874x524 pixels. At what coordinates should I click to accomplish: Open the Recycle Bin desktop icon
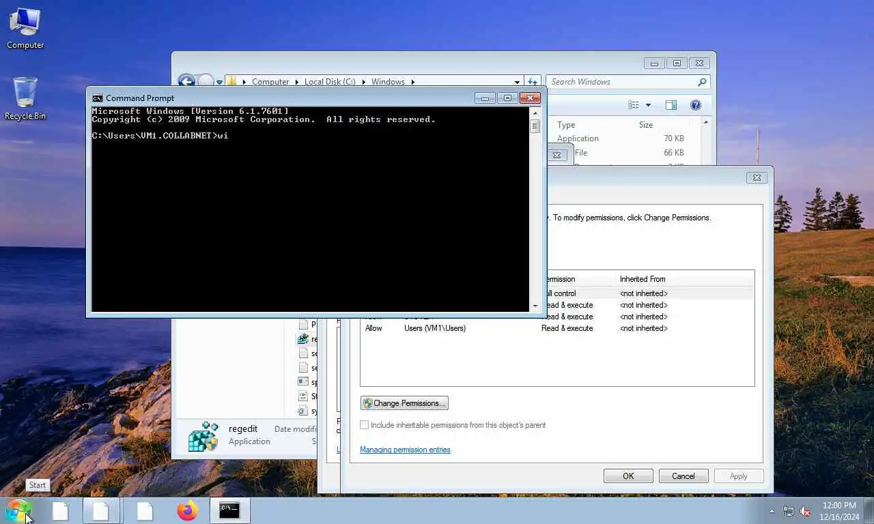click(x=25, y=99)
